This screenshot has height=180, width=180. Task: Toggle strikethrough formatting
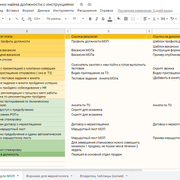103,19
